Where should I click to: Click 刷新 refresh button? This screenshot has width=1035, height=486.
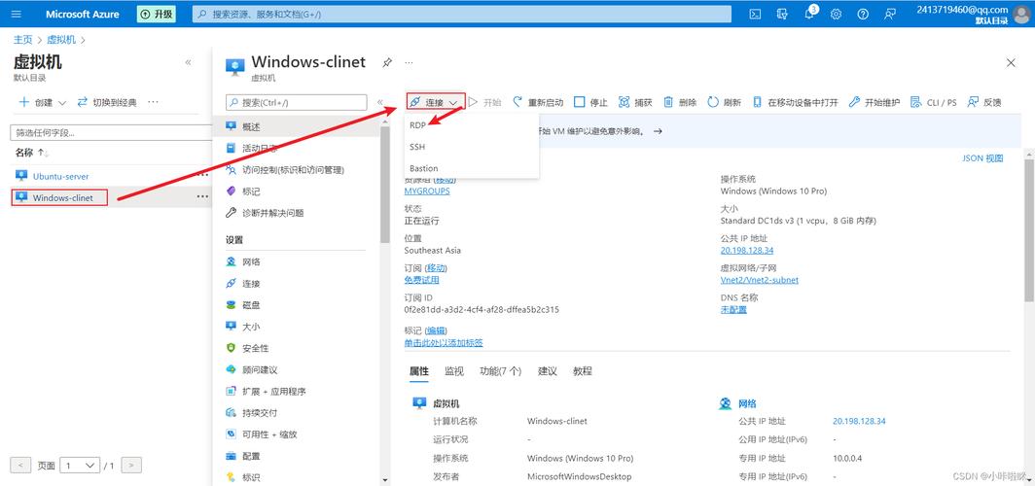[x=724, y=102]
